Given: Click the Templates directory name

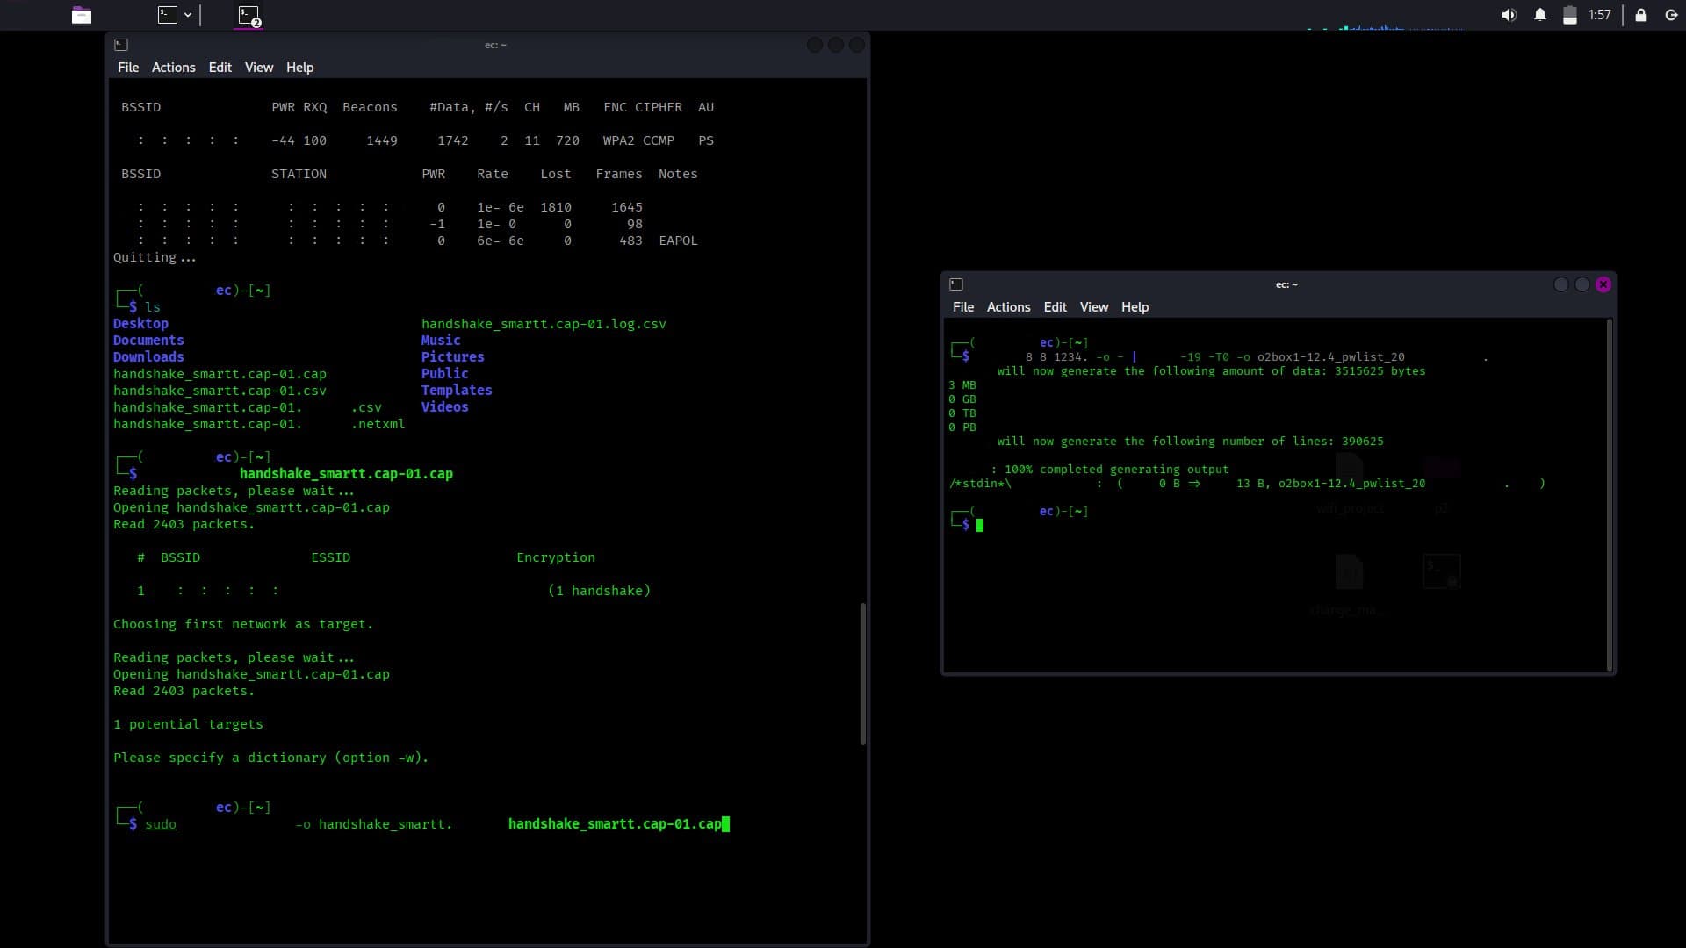Looking at the screenshot, I should (x=457, y=391).
